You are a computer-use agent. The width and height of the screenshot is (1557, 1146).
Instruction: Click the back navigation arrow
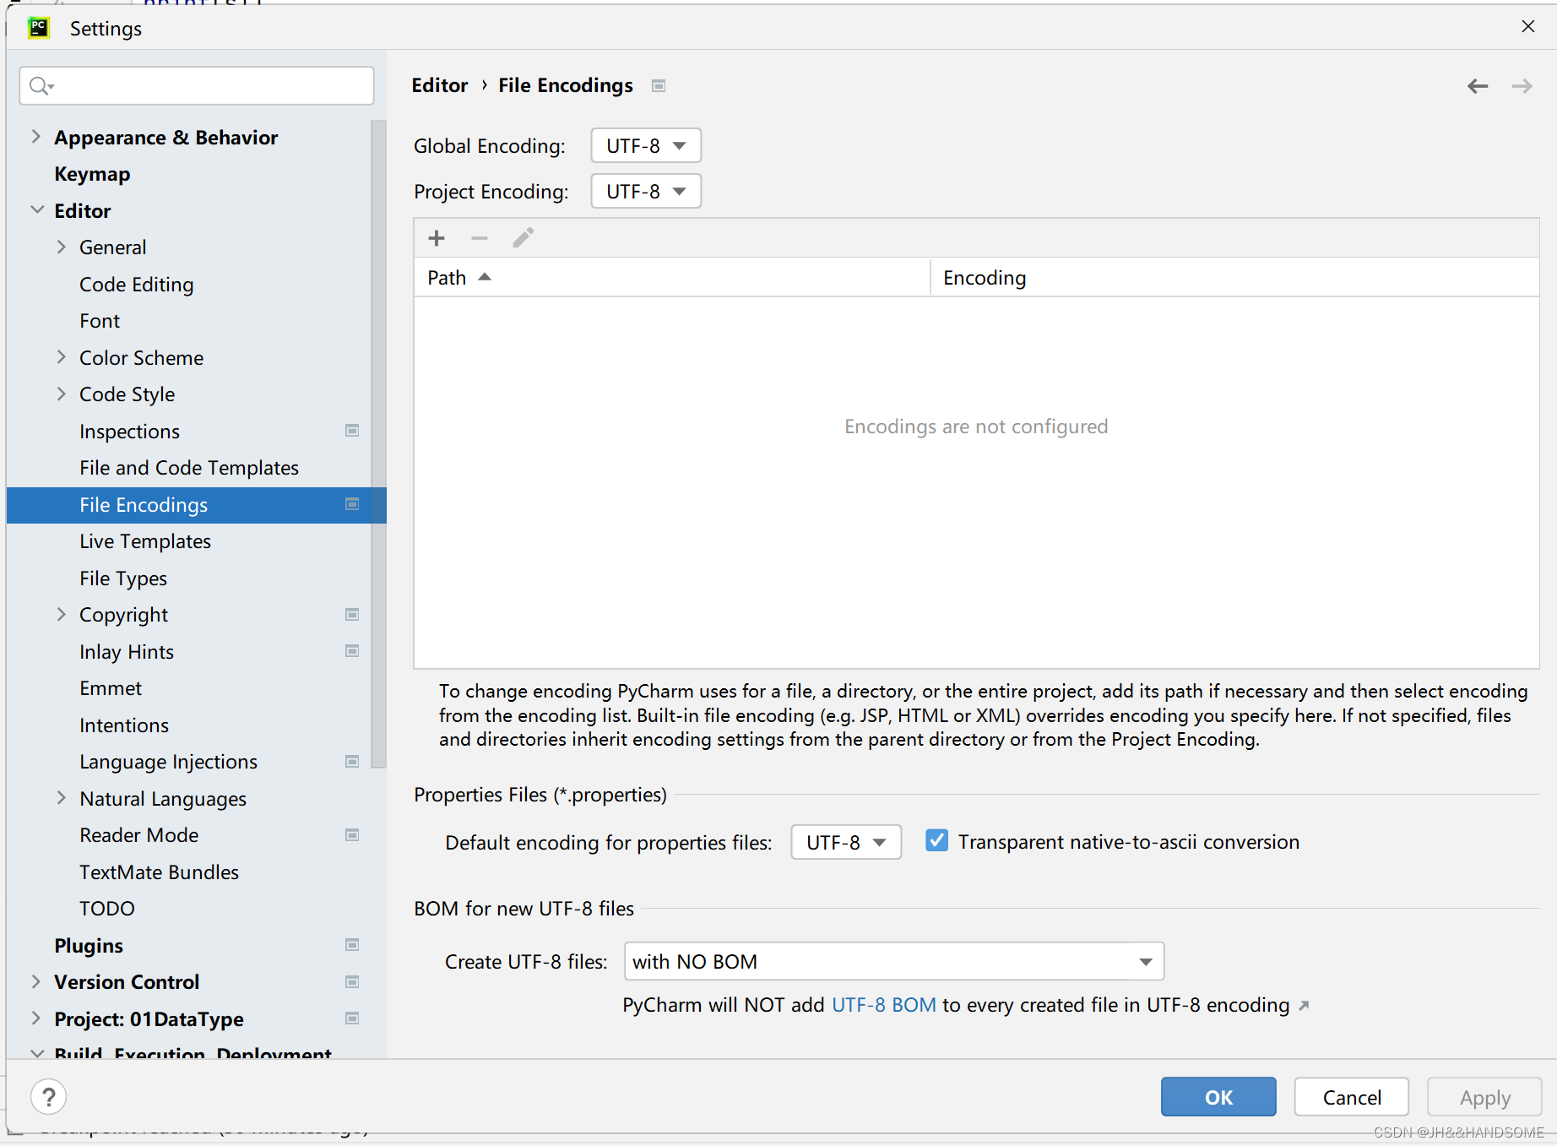point(1478,86)
